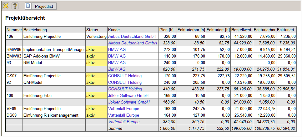Open BMW AG link for project BMW06
This screenshot has width=302, height=137.
pyautogui.click(x=117, y=49)
